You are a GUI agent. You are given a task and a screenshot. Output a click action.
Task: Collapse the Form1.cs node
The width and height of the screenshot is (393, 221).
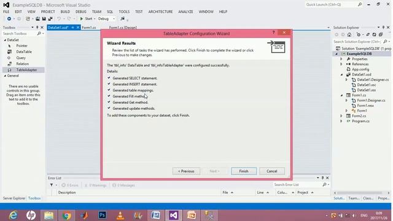point(341,96)
